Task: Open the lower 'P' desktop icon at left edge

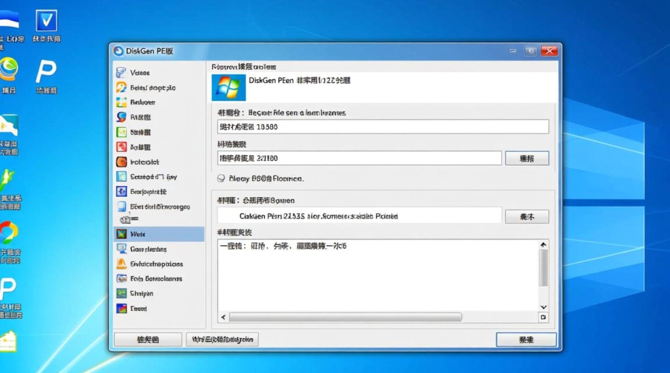Action: pyautogui.click(x=7, y=288)
